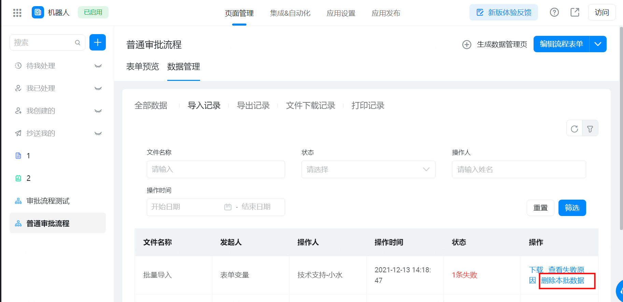Click the search magnifier icon in sidebar
The height and width of the screenshot is (302, 623).
point(77,43)
